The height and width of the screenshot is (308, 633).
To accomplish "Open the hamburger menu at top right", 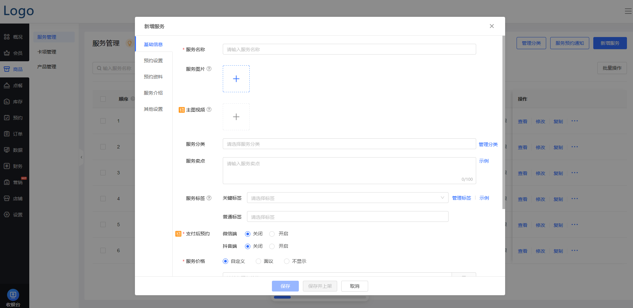I will pyautogui.click(x=628, y=11).
